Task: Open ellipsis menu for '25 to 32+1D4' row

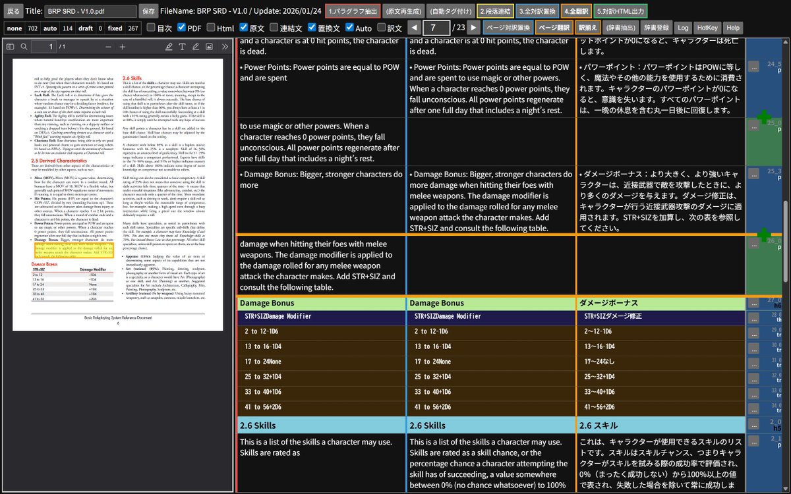Action: [x=753, y=378]
